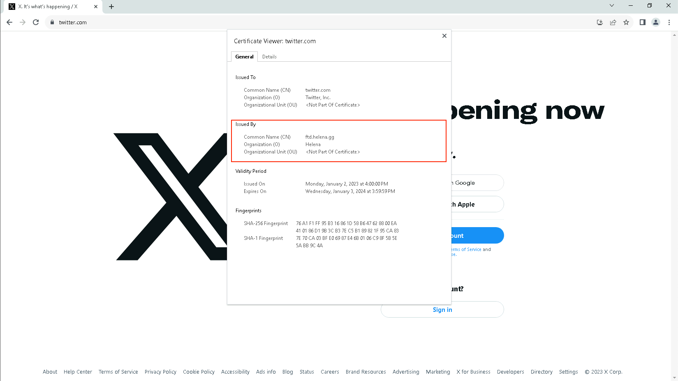Close the Certificate Viewer dialog

pos(444,36)
